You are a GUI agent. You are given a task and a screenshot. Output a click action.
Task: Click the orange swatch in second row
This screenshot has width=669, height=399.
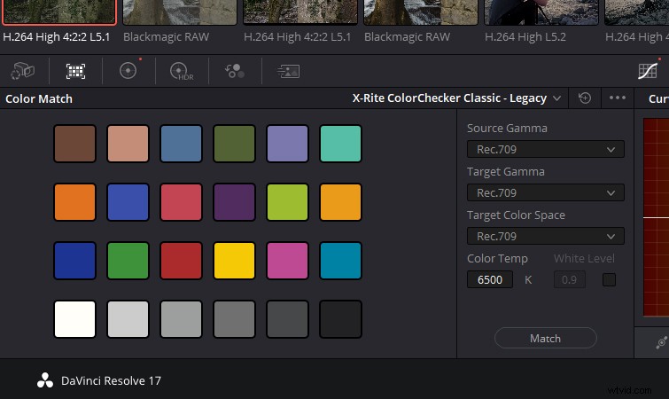tap(74, 202)
